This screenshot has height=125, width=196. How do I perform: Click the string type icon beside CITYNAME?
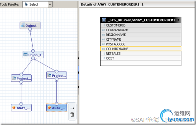104,40
